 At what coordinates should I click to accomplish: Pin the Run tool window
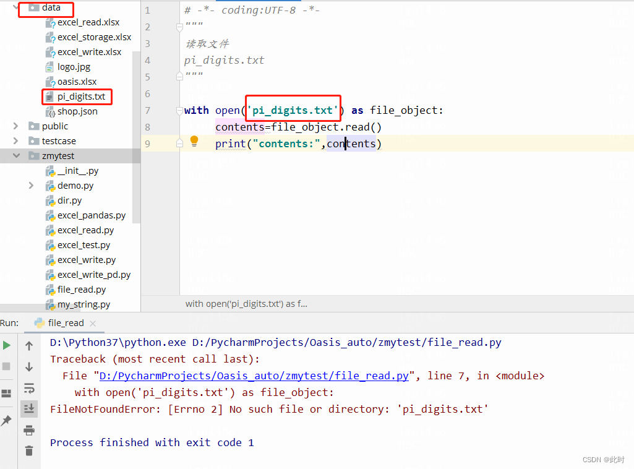pos(6,420)
